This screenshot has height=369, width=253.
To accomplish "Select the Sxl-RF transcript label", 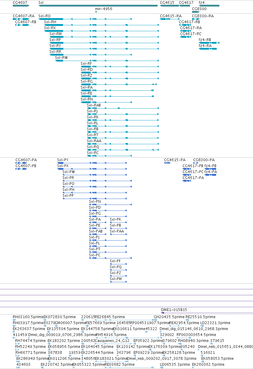I will tap(86, 64).
